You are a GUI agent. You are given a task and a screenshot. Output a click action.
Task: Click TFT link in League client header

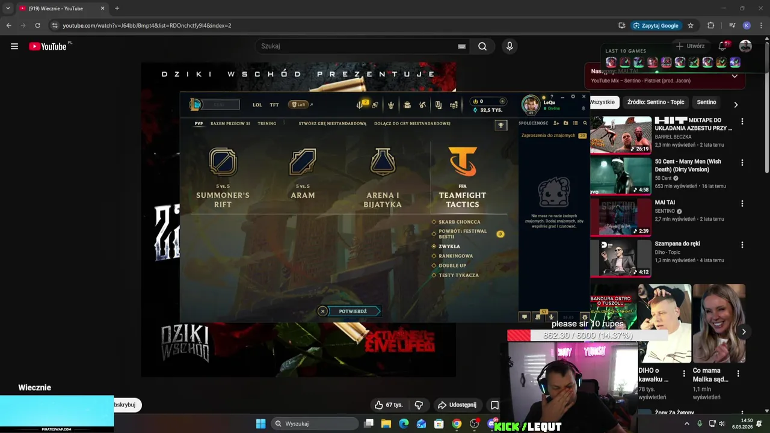coord(274,105)
